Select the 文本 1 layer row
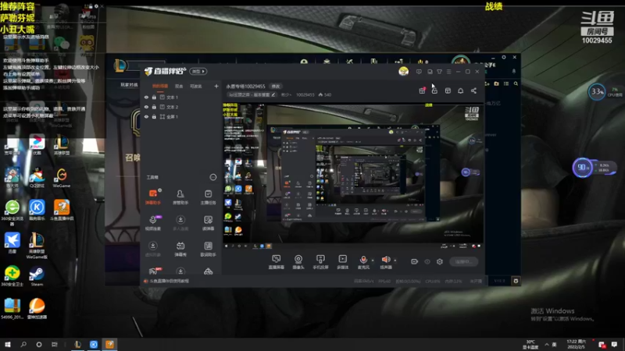625x351 pixels. pyautogui.click(x=181, y=97)
